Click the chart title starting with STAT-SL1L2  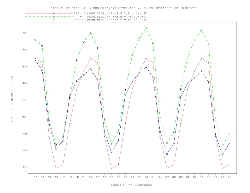(x=124, y=8)
